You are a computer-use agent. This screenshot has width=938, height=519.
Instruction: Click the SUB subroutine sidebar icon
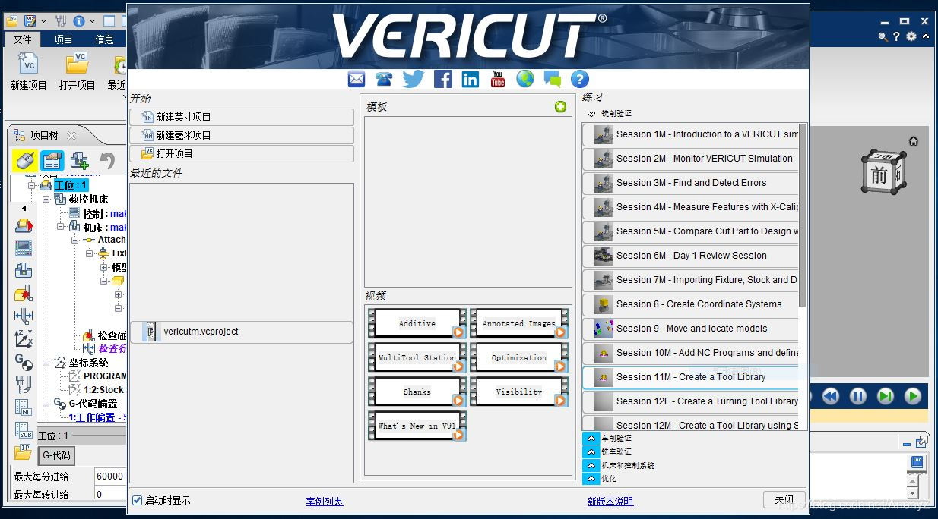pyautogui.click(x=24, y=429)
